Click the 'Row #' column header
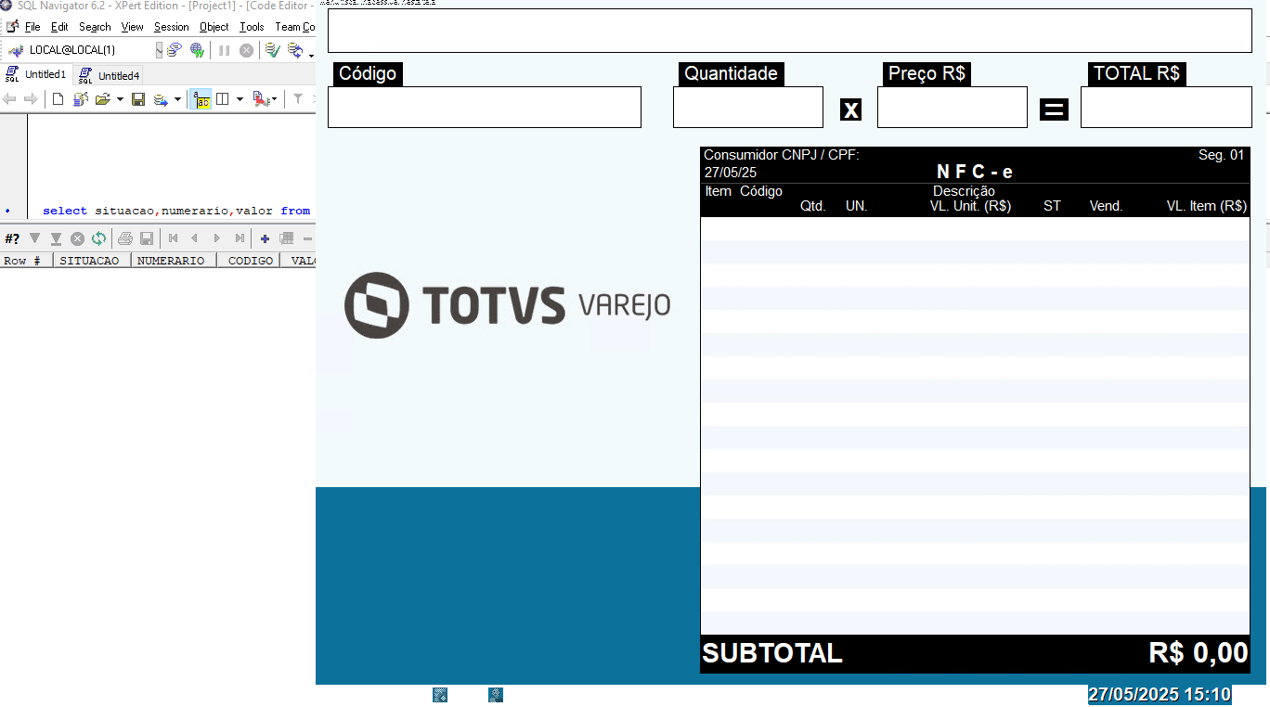1270x707 pixels. pyautogui.click(x=26, y=261)
